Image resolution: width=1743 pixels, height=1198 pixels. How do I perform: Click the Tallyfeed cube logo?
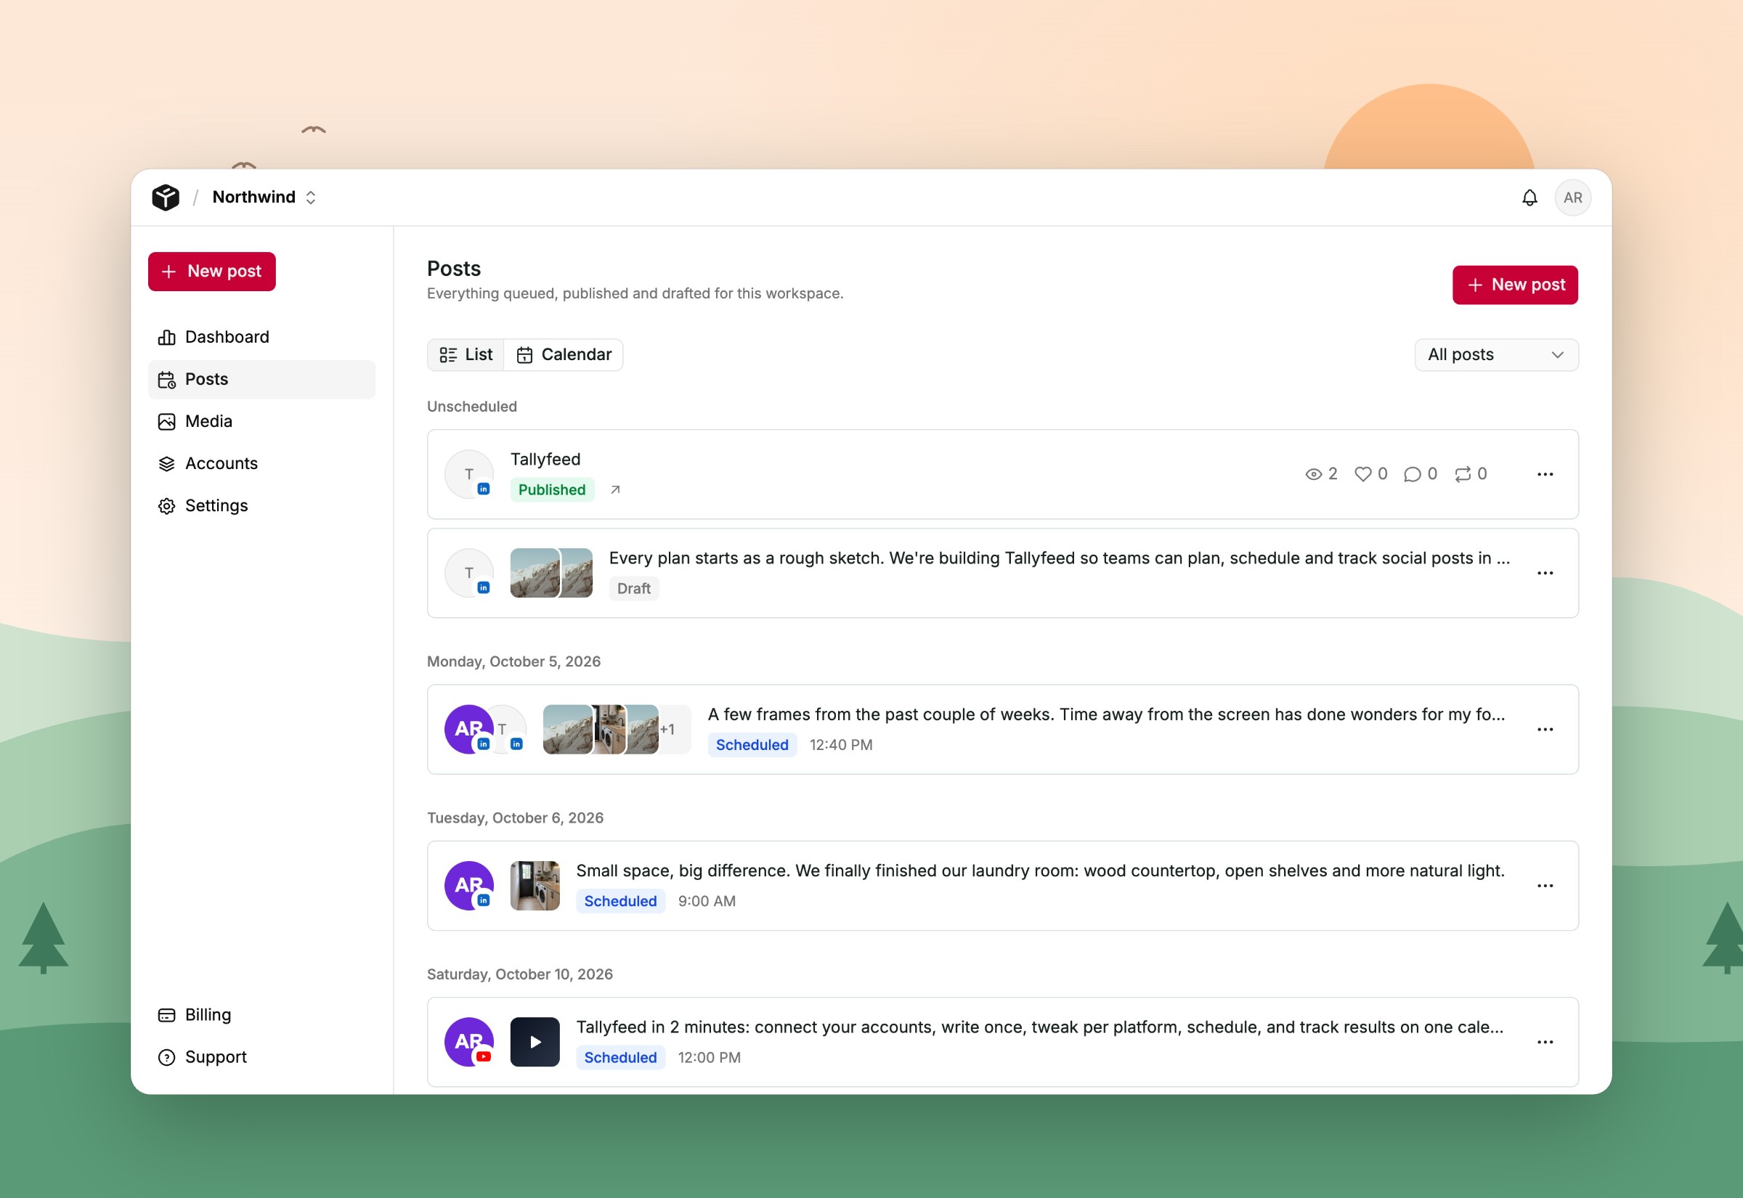[165, 197]
